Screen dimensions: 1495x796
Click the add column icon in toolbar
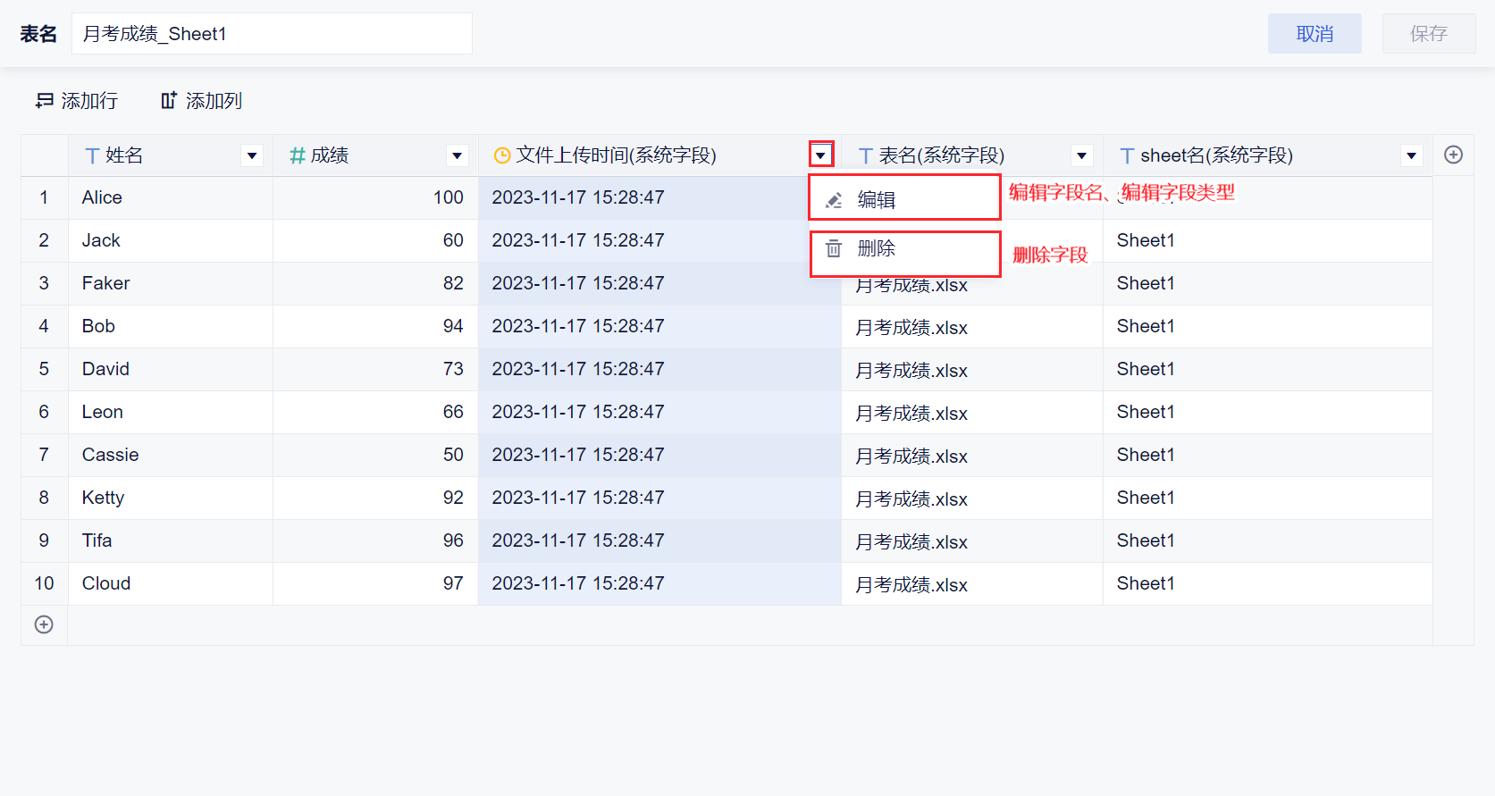tap(169, 100)
